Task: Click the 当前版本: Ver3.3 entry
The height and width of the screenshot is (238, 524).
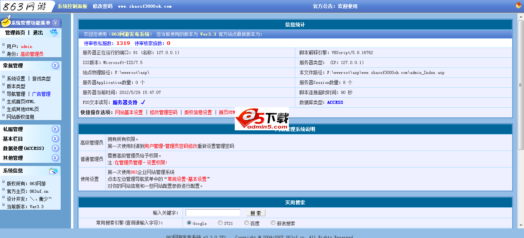Action: (25, 207)
